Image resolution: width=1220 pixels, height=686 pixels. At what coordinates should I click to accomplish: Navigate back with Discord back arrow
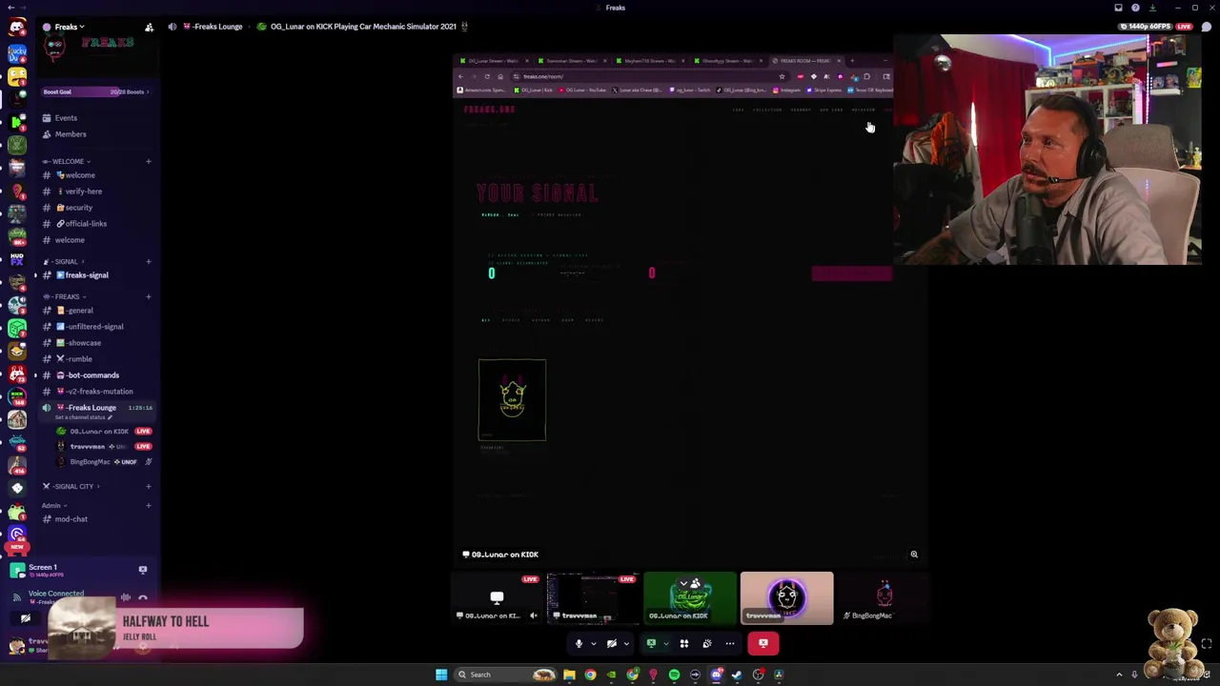tap(10, 8)
